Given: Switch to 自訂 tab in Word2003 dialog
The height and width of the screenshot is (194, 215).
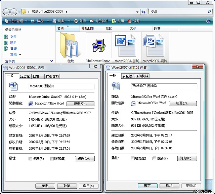Looking at the screenshot, I should [38, 76].
